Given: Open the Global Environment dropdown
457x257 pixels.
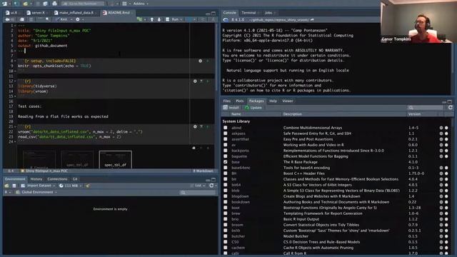Looking at the screenshot, I should tap(36, 192).
